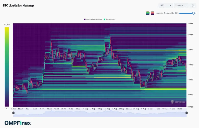Select the green-yellow color theme swatch
The width and height of the screenshot is (199, 128).
coord(148,13)
